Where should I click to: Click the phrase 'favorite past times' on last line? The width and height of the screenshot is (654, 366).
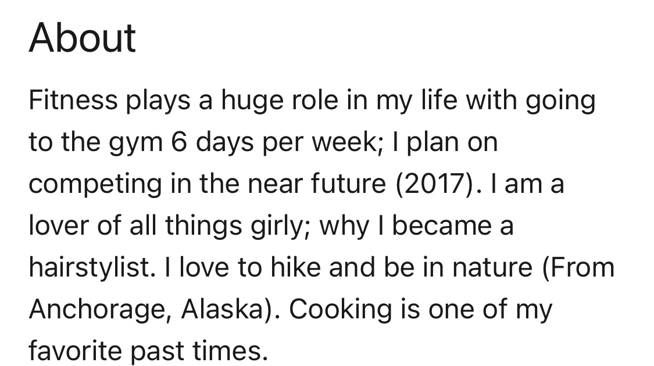[148, 350]
